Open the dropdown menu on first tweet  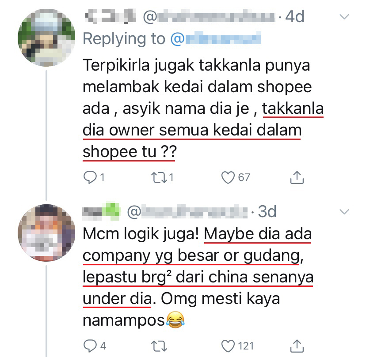click(x=345, y=17)
